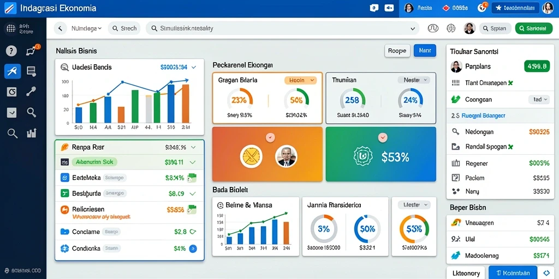This screenshot has width=559, height=279.
Task: Click the apps grid icon at top left
Action: (x=11, y=29)
